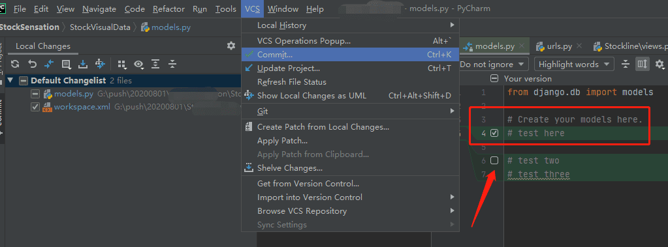Viewport: 668px width, 247px height.
Task: Click the eye View Options icon
Action: (x=138, y=65)
